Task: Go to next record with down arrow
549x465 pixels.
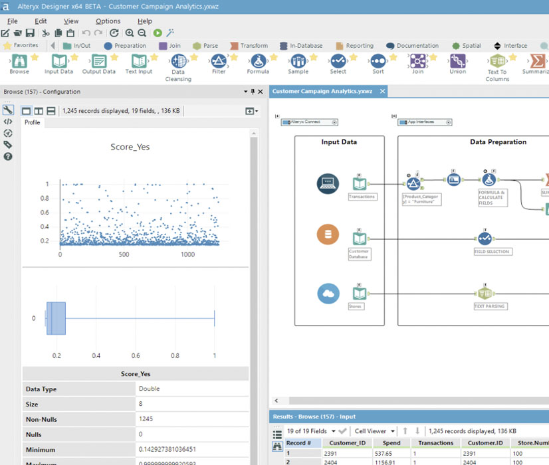Action: coord(417,431)
